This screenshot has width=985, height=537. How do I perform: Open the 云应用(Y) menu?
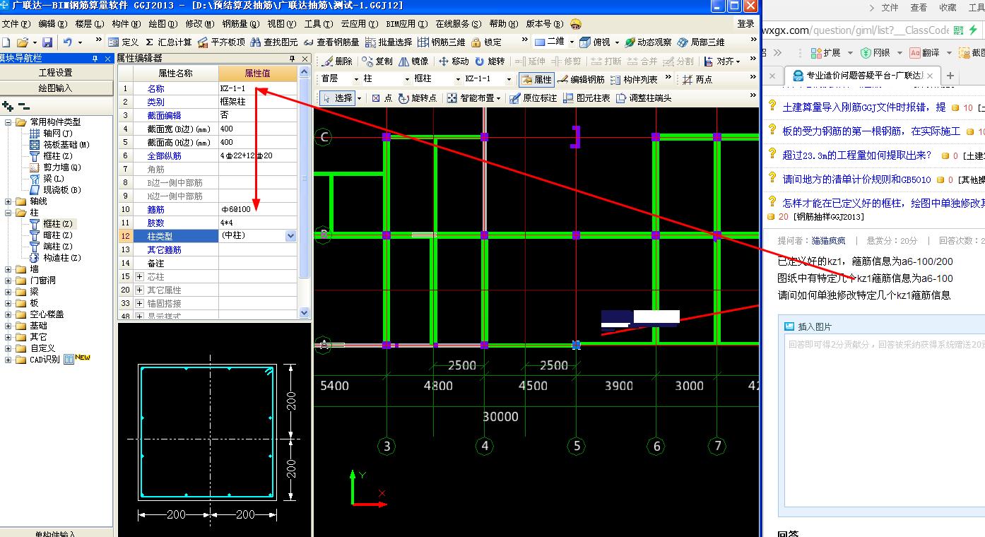pyautogui.click(x=360, y=24)
